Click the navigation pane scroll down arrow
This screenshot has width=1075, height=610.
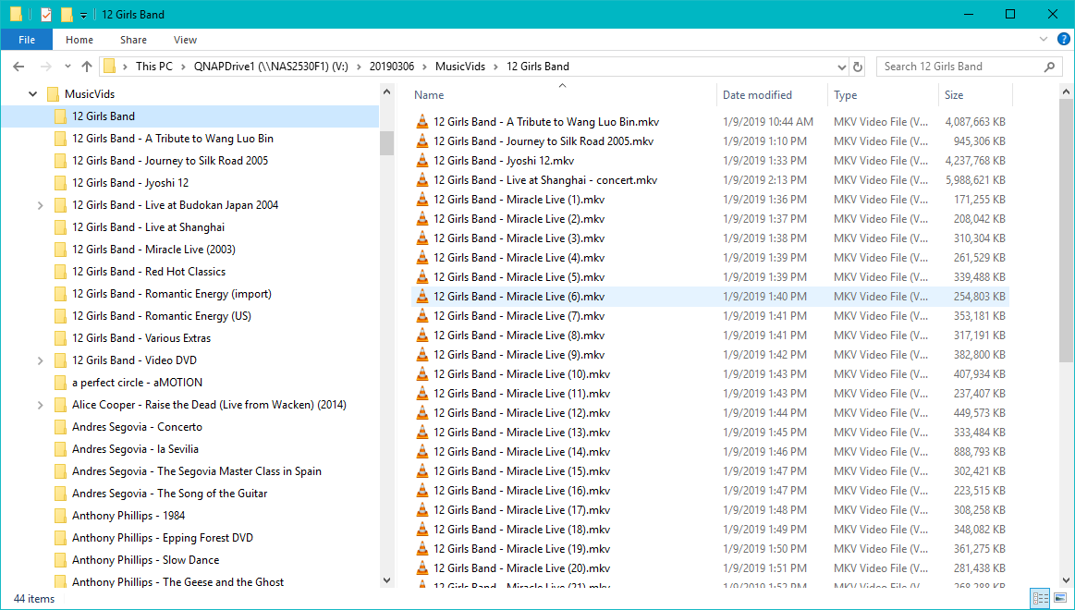386,579
